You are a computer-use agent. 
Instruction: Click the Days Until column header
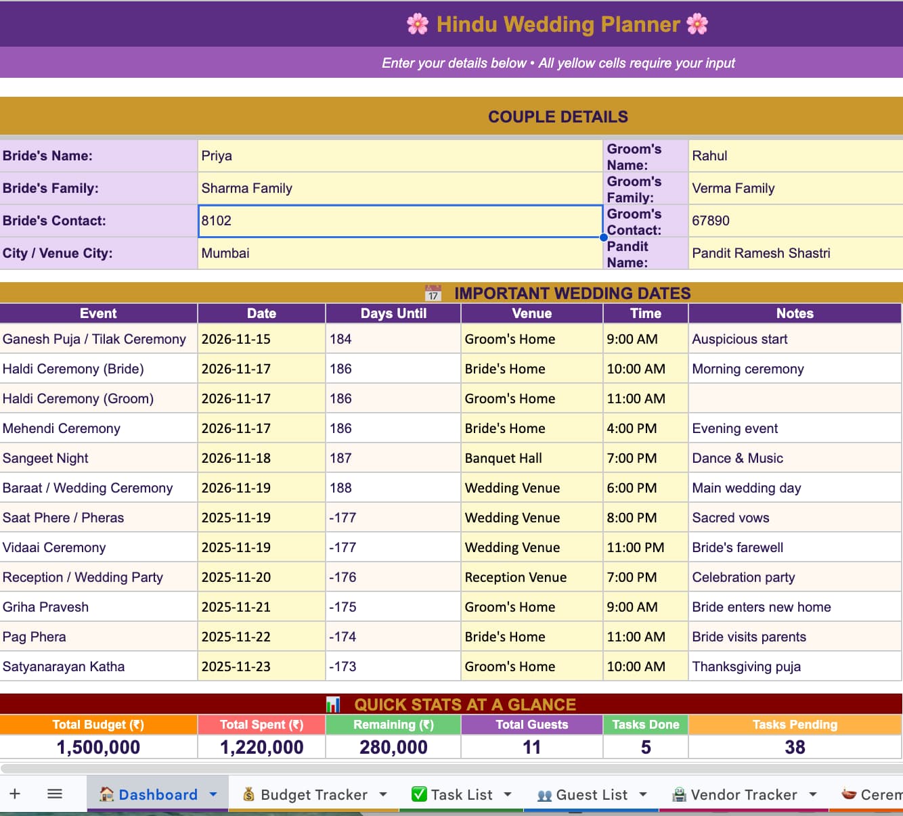[x=393, y=313]
